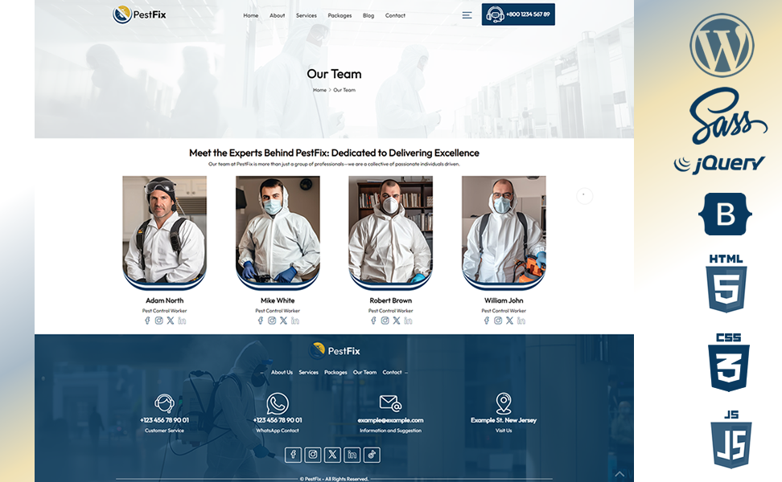Open the Our Team link in footer

[364, 373]
